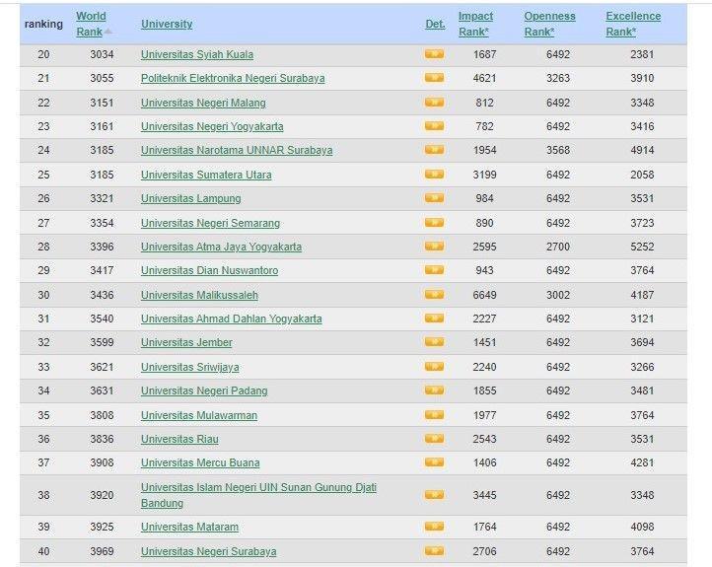Open Universitas Negeri Surabaya link
Screen dimensions: 712x567
[x=208, y=551]
